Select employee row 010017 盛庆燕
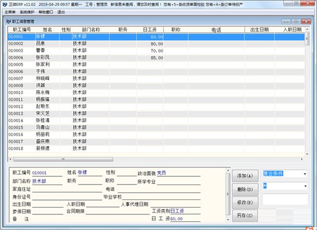This screenshot has height=230, width=317. coord(156,141)
